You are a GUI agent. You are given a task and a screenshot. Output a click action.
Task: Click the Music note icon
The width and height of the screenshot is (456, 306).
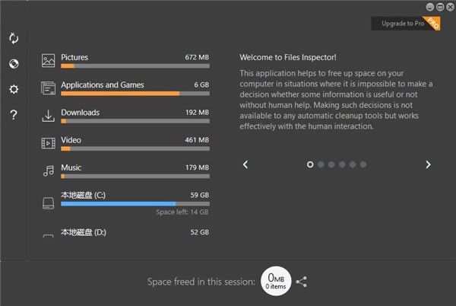tap(49, 171)
